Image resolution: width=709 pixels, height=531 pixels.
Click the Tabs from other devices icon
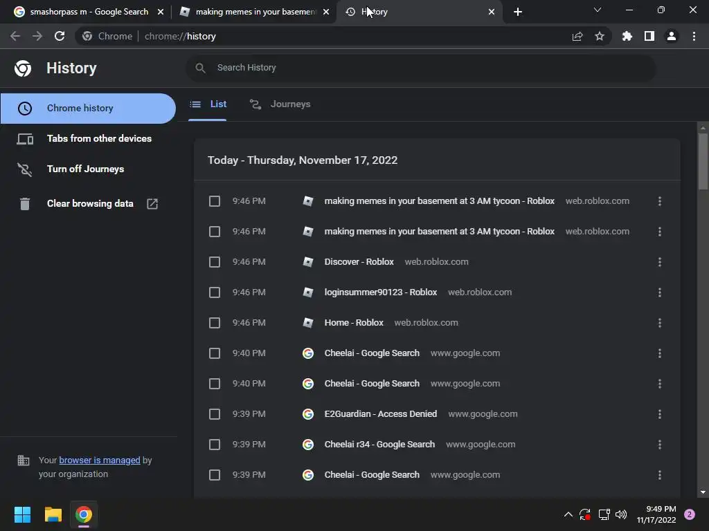coord(25,139)
